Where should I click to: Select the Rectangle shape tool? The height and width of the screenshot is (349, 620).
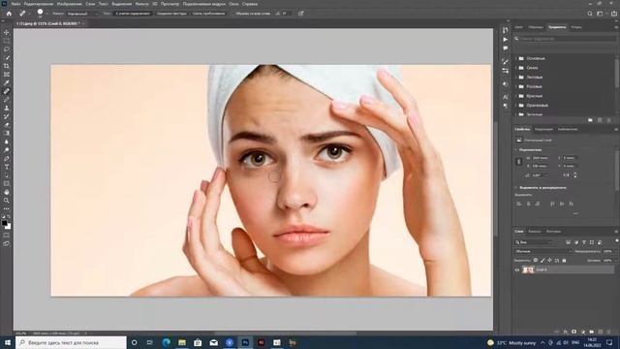coord(7,183)
